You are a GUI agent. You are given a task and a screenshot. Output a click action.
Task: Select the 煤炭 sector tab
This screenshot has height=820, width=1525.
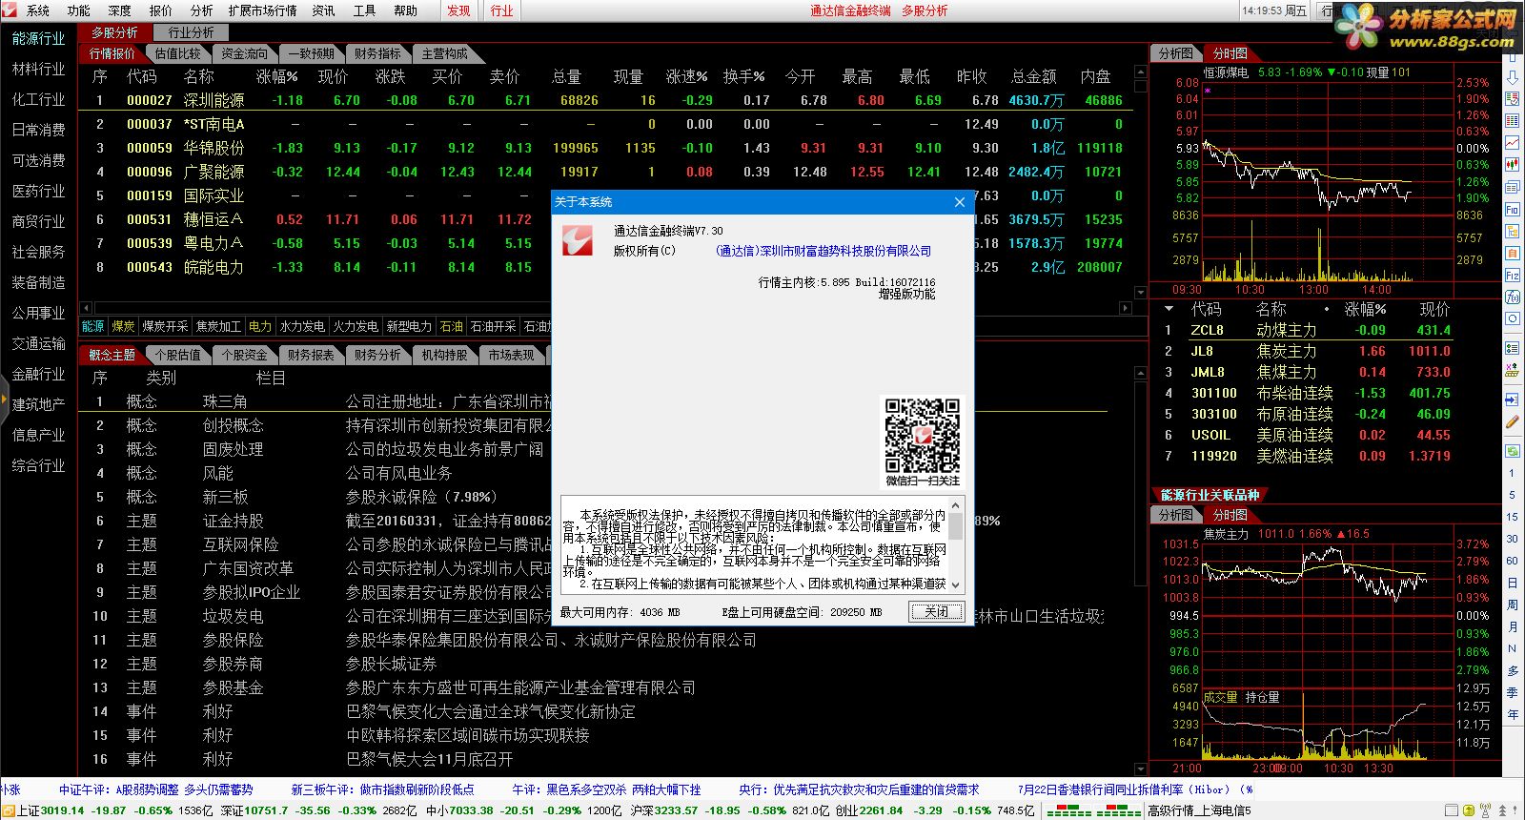(123, 326)
